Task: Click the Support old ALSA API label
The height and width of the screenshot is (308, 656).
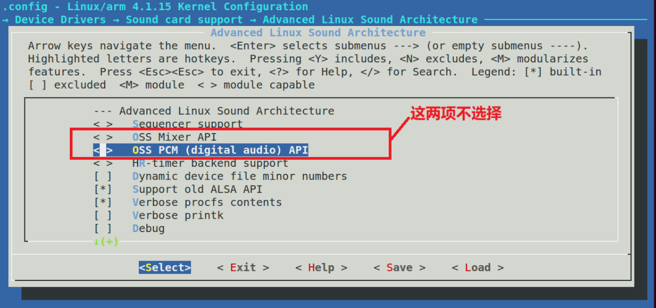Action: pos(197,190)
